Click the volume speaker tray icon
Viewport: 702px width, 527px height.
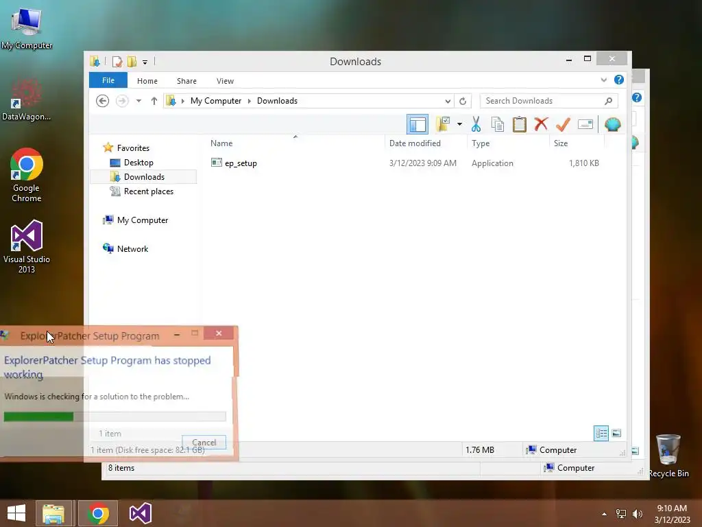[x=637, y=513]
